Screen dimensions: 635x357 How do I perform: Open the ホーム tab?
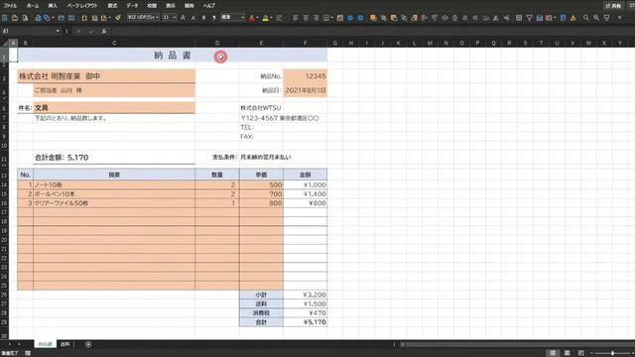(33, 6)
